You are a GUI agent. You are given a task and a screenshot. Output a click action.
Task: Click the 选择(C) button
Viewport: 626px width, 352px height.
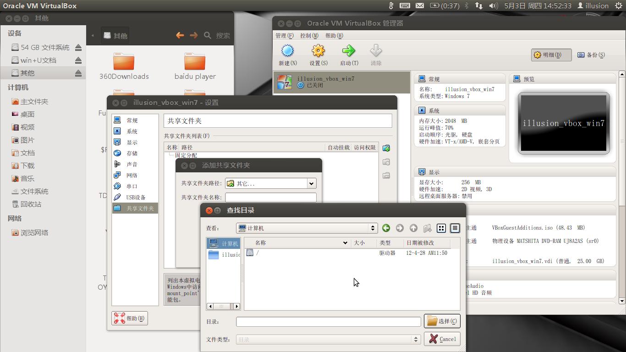pyautogui.click(x=442, y=321)
